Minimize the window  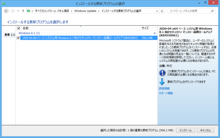tap(199, 3)
